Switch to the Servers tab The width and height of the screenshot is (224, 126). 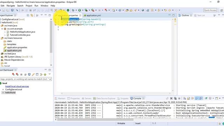tap(86, 98)
